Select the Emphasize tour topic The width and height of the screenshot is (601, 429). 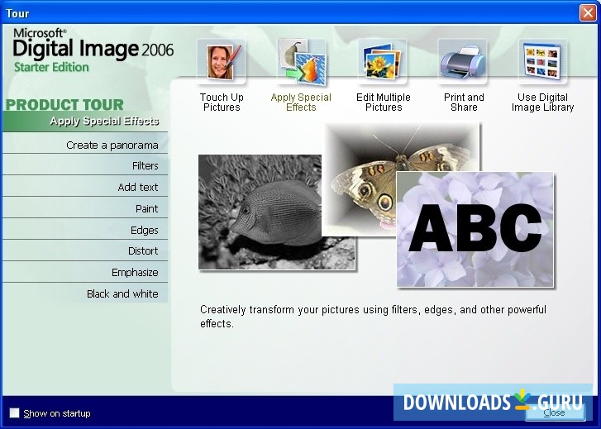click(x=85, y=272)
